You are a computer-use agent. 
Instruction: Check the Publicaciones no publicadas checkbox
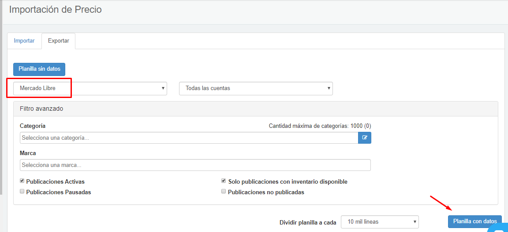click(x=224, y=191)
